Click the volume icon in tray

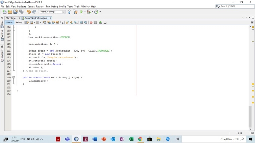click(33, 139)
